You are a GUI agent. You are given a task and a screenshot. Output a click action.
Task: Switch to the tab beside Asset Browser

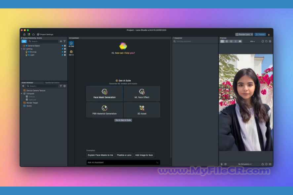pos(52,82)
